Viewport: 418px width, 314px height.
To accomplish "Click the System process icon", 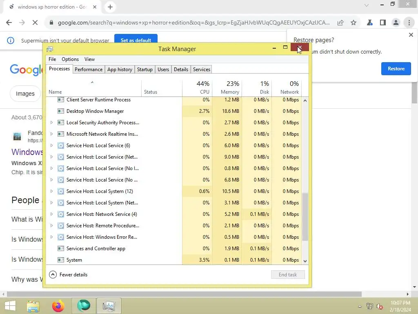I will click(x=61, y=260).
